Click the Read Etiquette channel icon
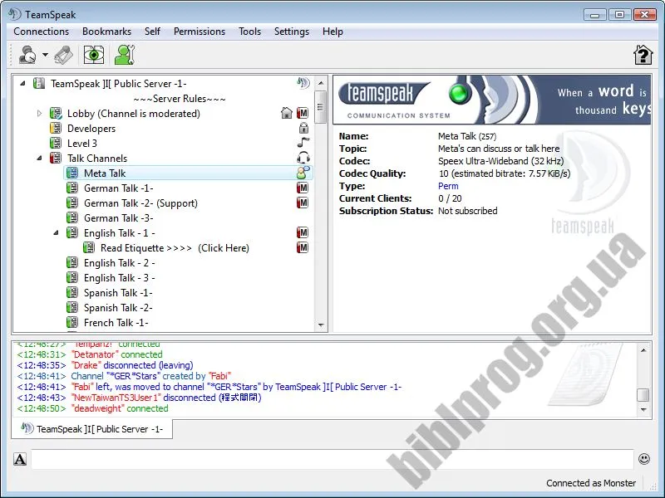665x498 pixels. (89, 247)
